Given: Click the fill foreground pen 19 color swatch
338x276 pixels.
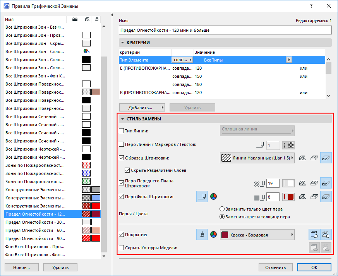Looking at the screenshot, I should [x=288, y=183].
